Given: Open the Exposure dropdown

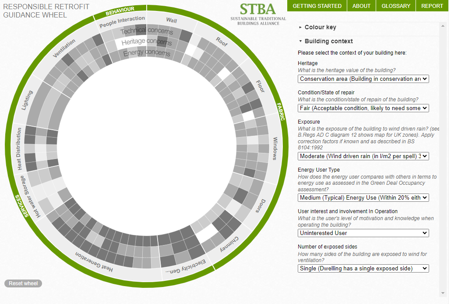Looking at the screenshot, I should pos(363,156).
